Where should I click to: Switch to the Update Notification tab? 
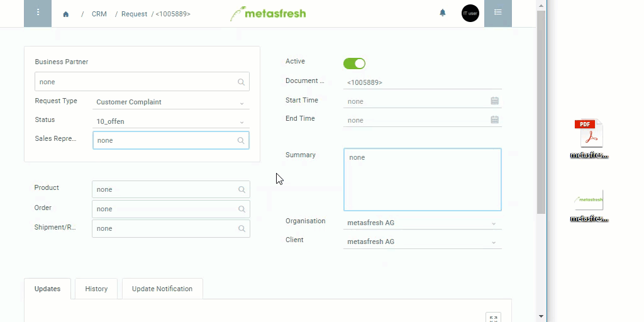coord(162,289)
